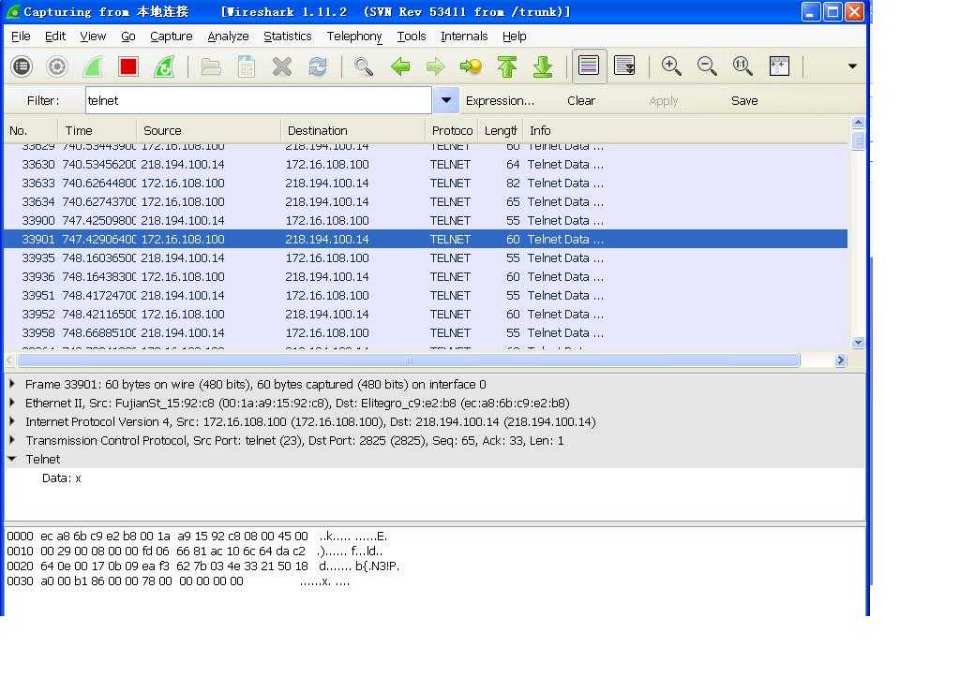Jump to last packet icon
960x691 pixels.
pyautogui.click(x=543, y=66)
